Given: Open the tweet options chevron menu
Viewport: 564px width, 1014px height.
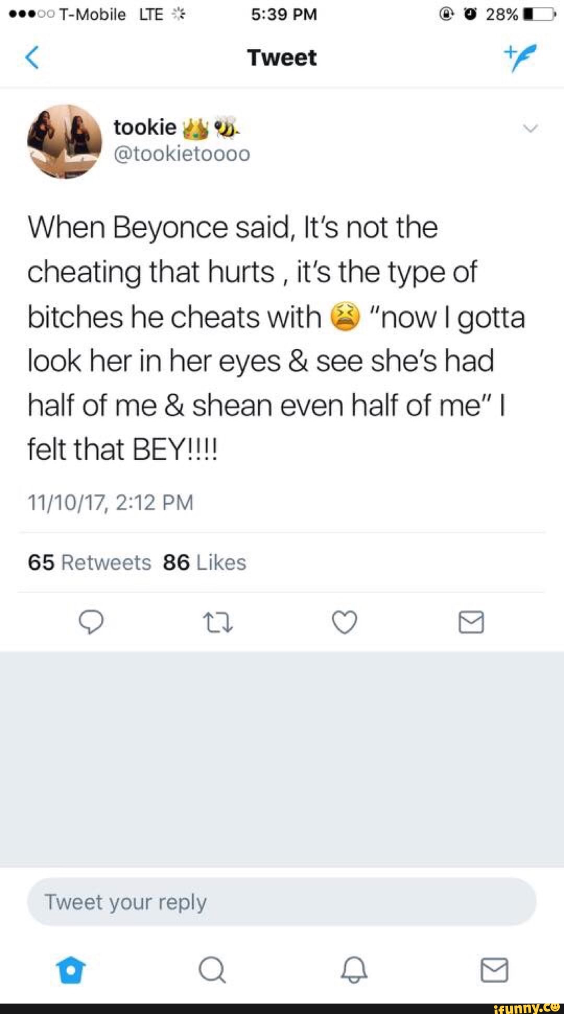Looking at the screenshot, I should point(530,128).
